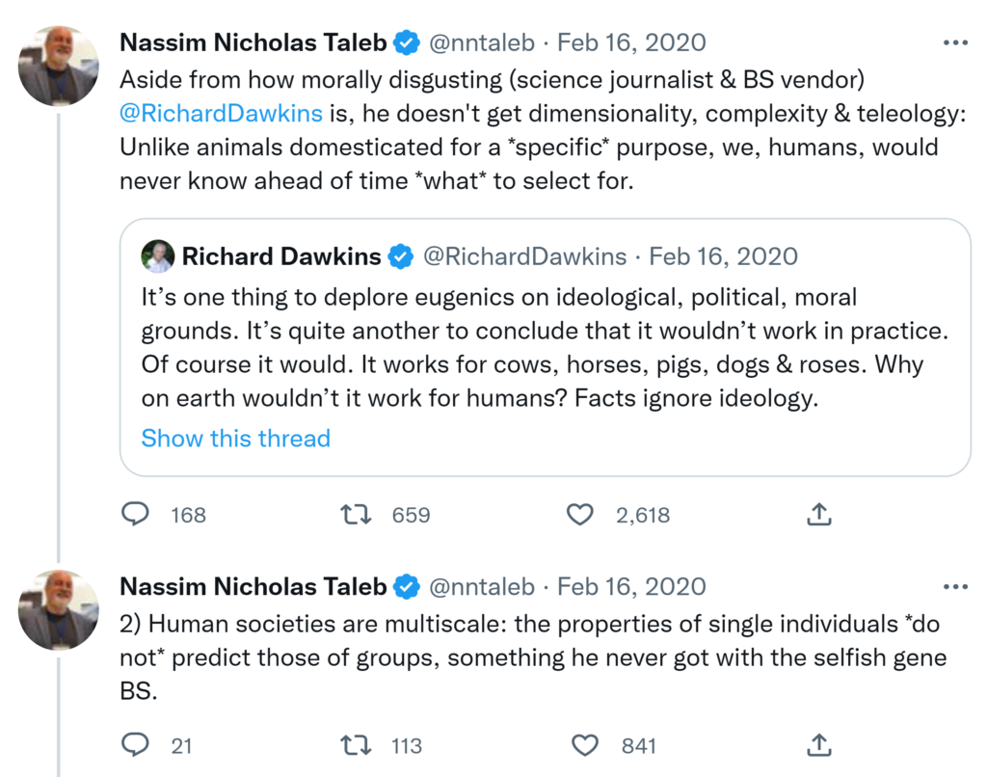Click the Feb 16, 2020 date on second tweet
The image size is (987, 777).
(x=631, y=587)
